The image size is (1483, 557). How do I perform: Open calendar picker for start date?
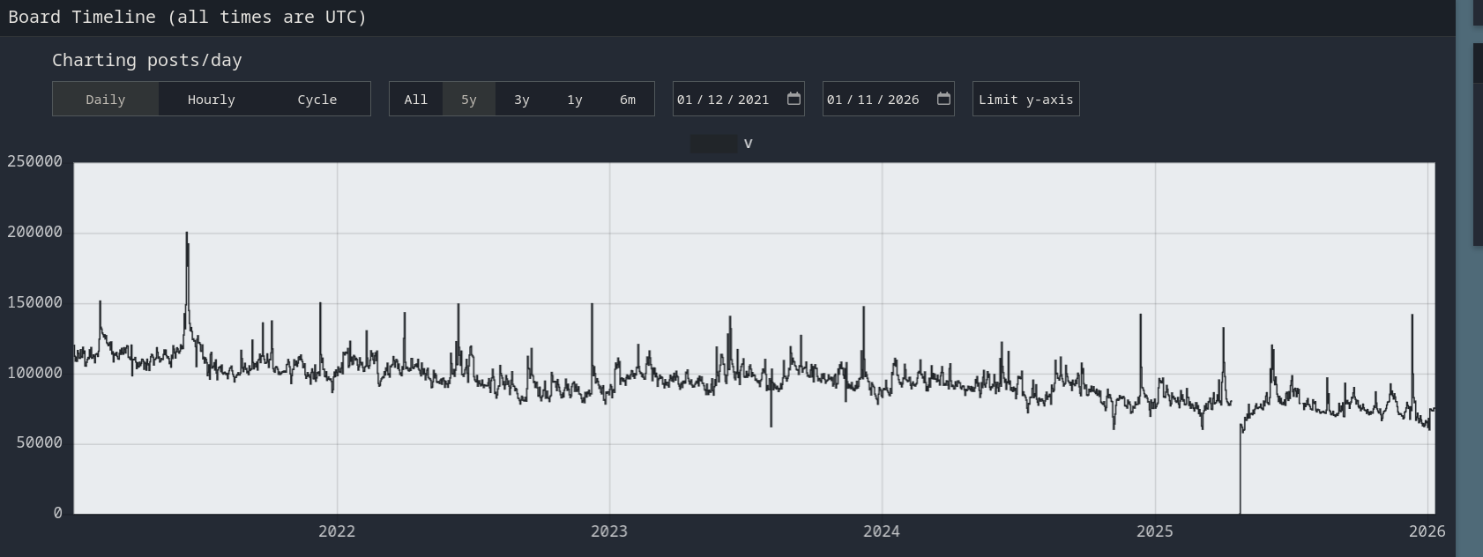[x=794, y=99]
